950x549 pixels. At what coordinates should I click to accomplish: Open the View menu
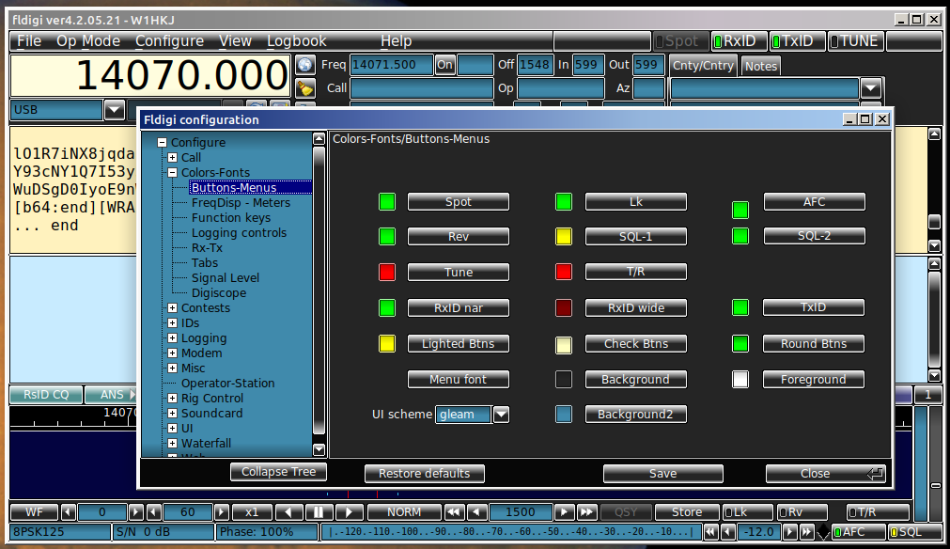(235, 40)
